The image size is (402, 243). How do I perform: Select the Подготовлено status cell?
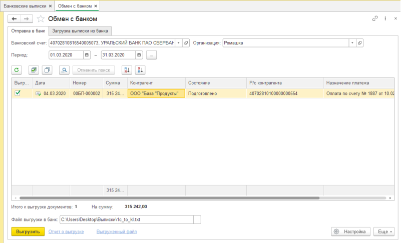tap(216, 93)
